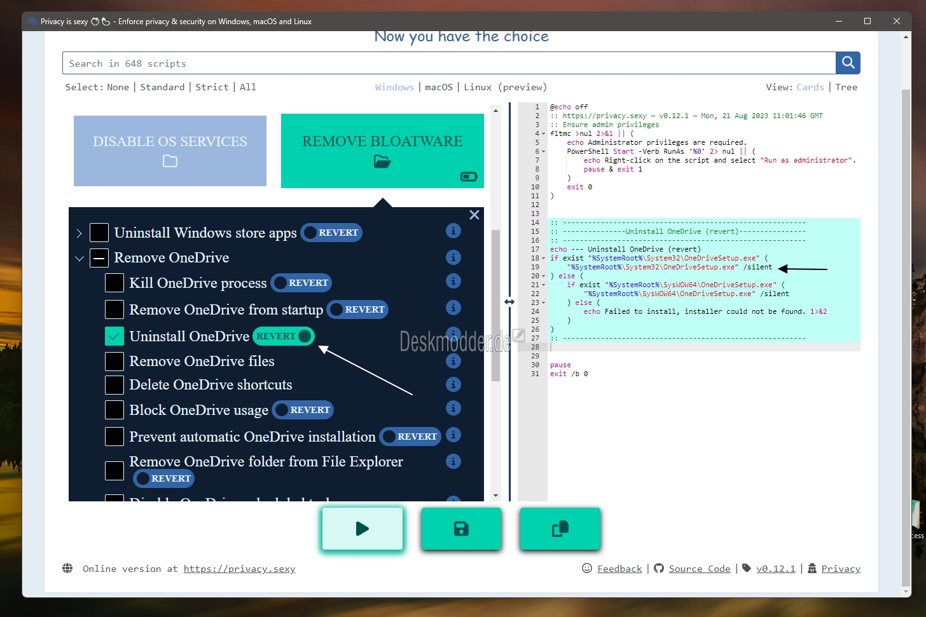This screenshot has width=926, height=617.
Task: Toggle Revert for Prevent automatic OneDrive installation
Action: (410, 437)
